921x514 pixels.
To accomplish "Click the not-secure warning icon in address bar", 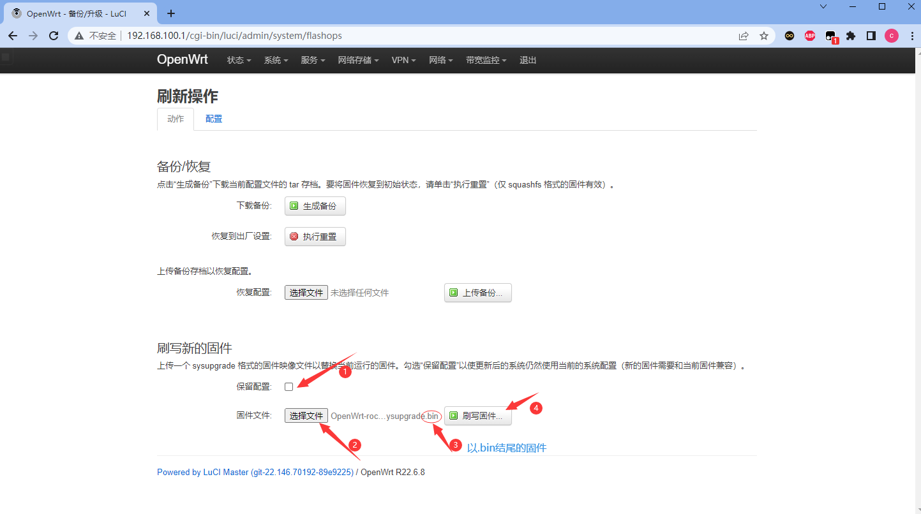I will pos(79,36).
